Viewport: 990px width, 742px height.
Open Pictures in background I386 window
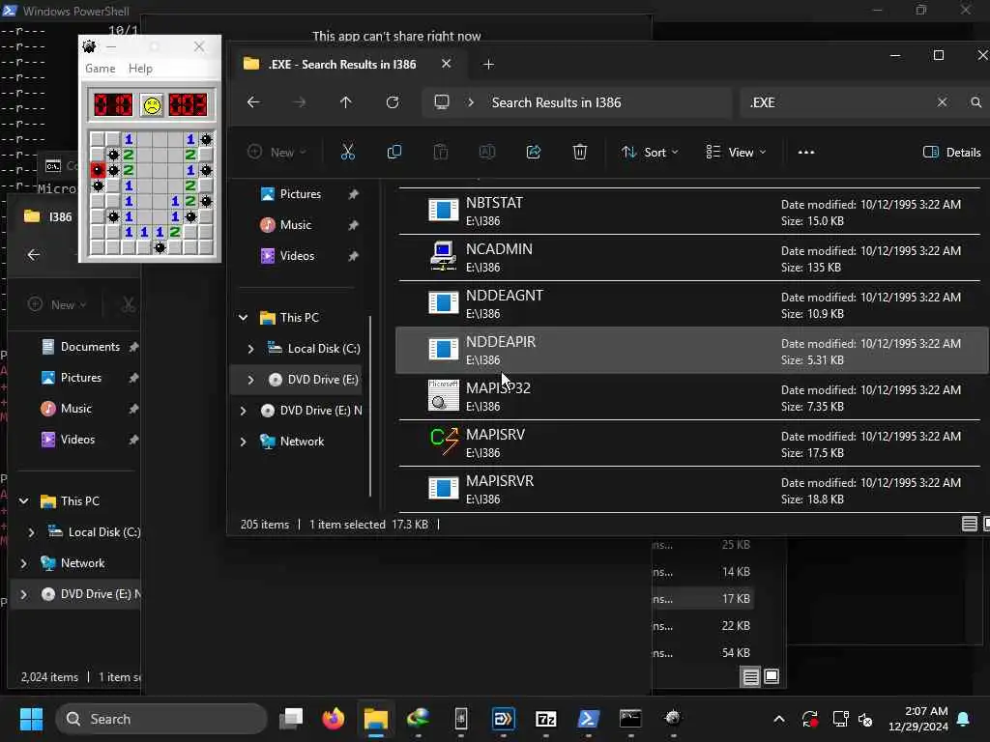coord(81,378)
